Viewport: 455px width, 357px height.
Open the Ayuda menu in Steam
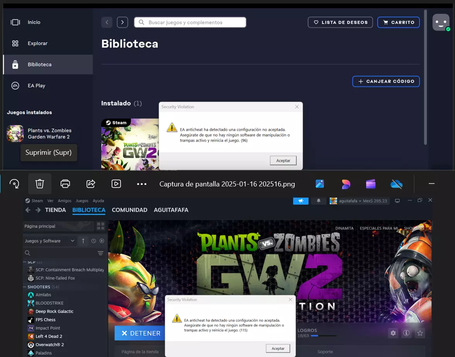[98, 201]
